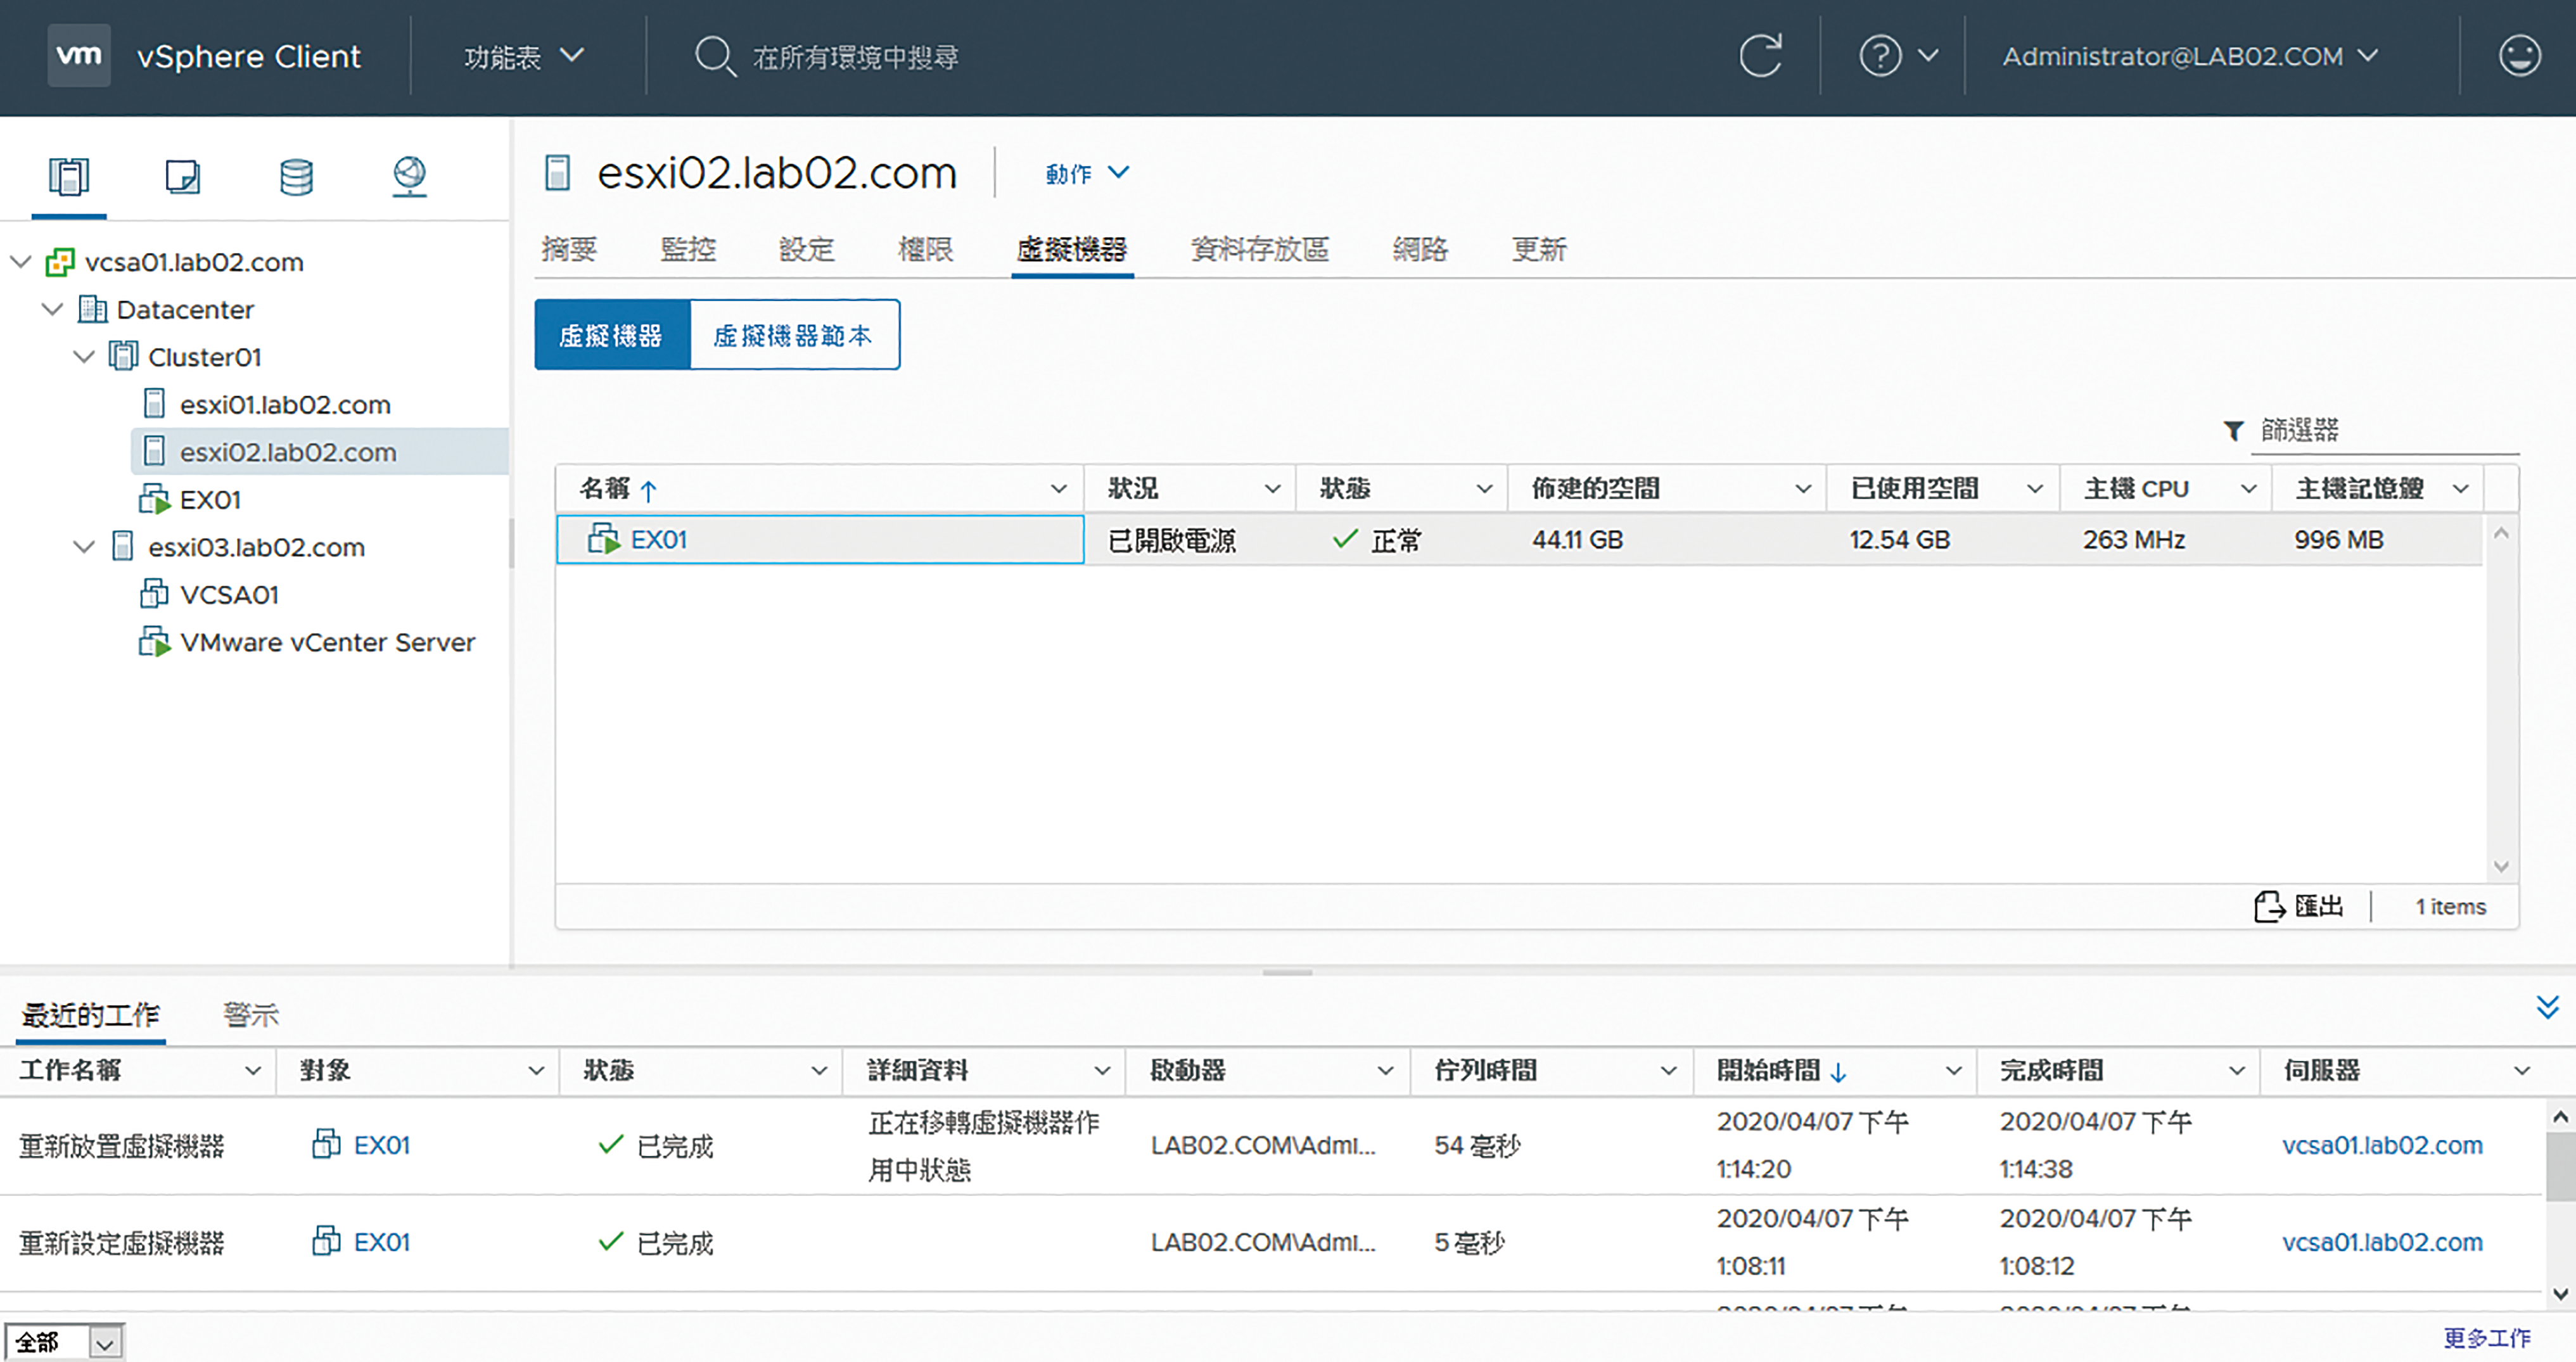Open the Administrator@LAB02.COM user dropdown

click(x=2190, y=56)
